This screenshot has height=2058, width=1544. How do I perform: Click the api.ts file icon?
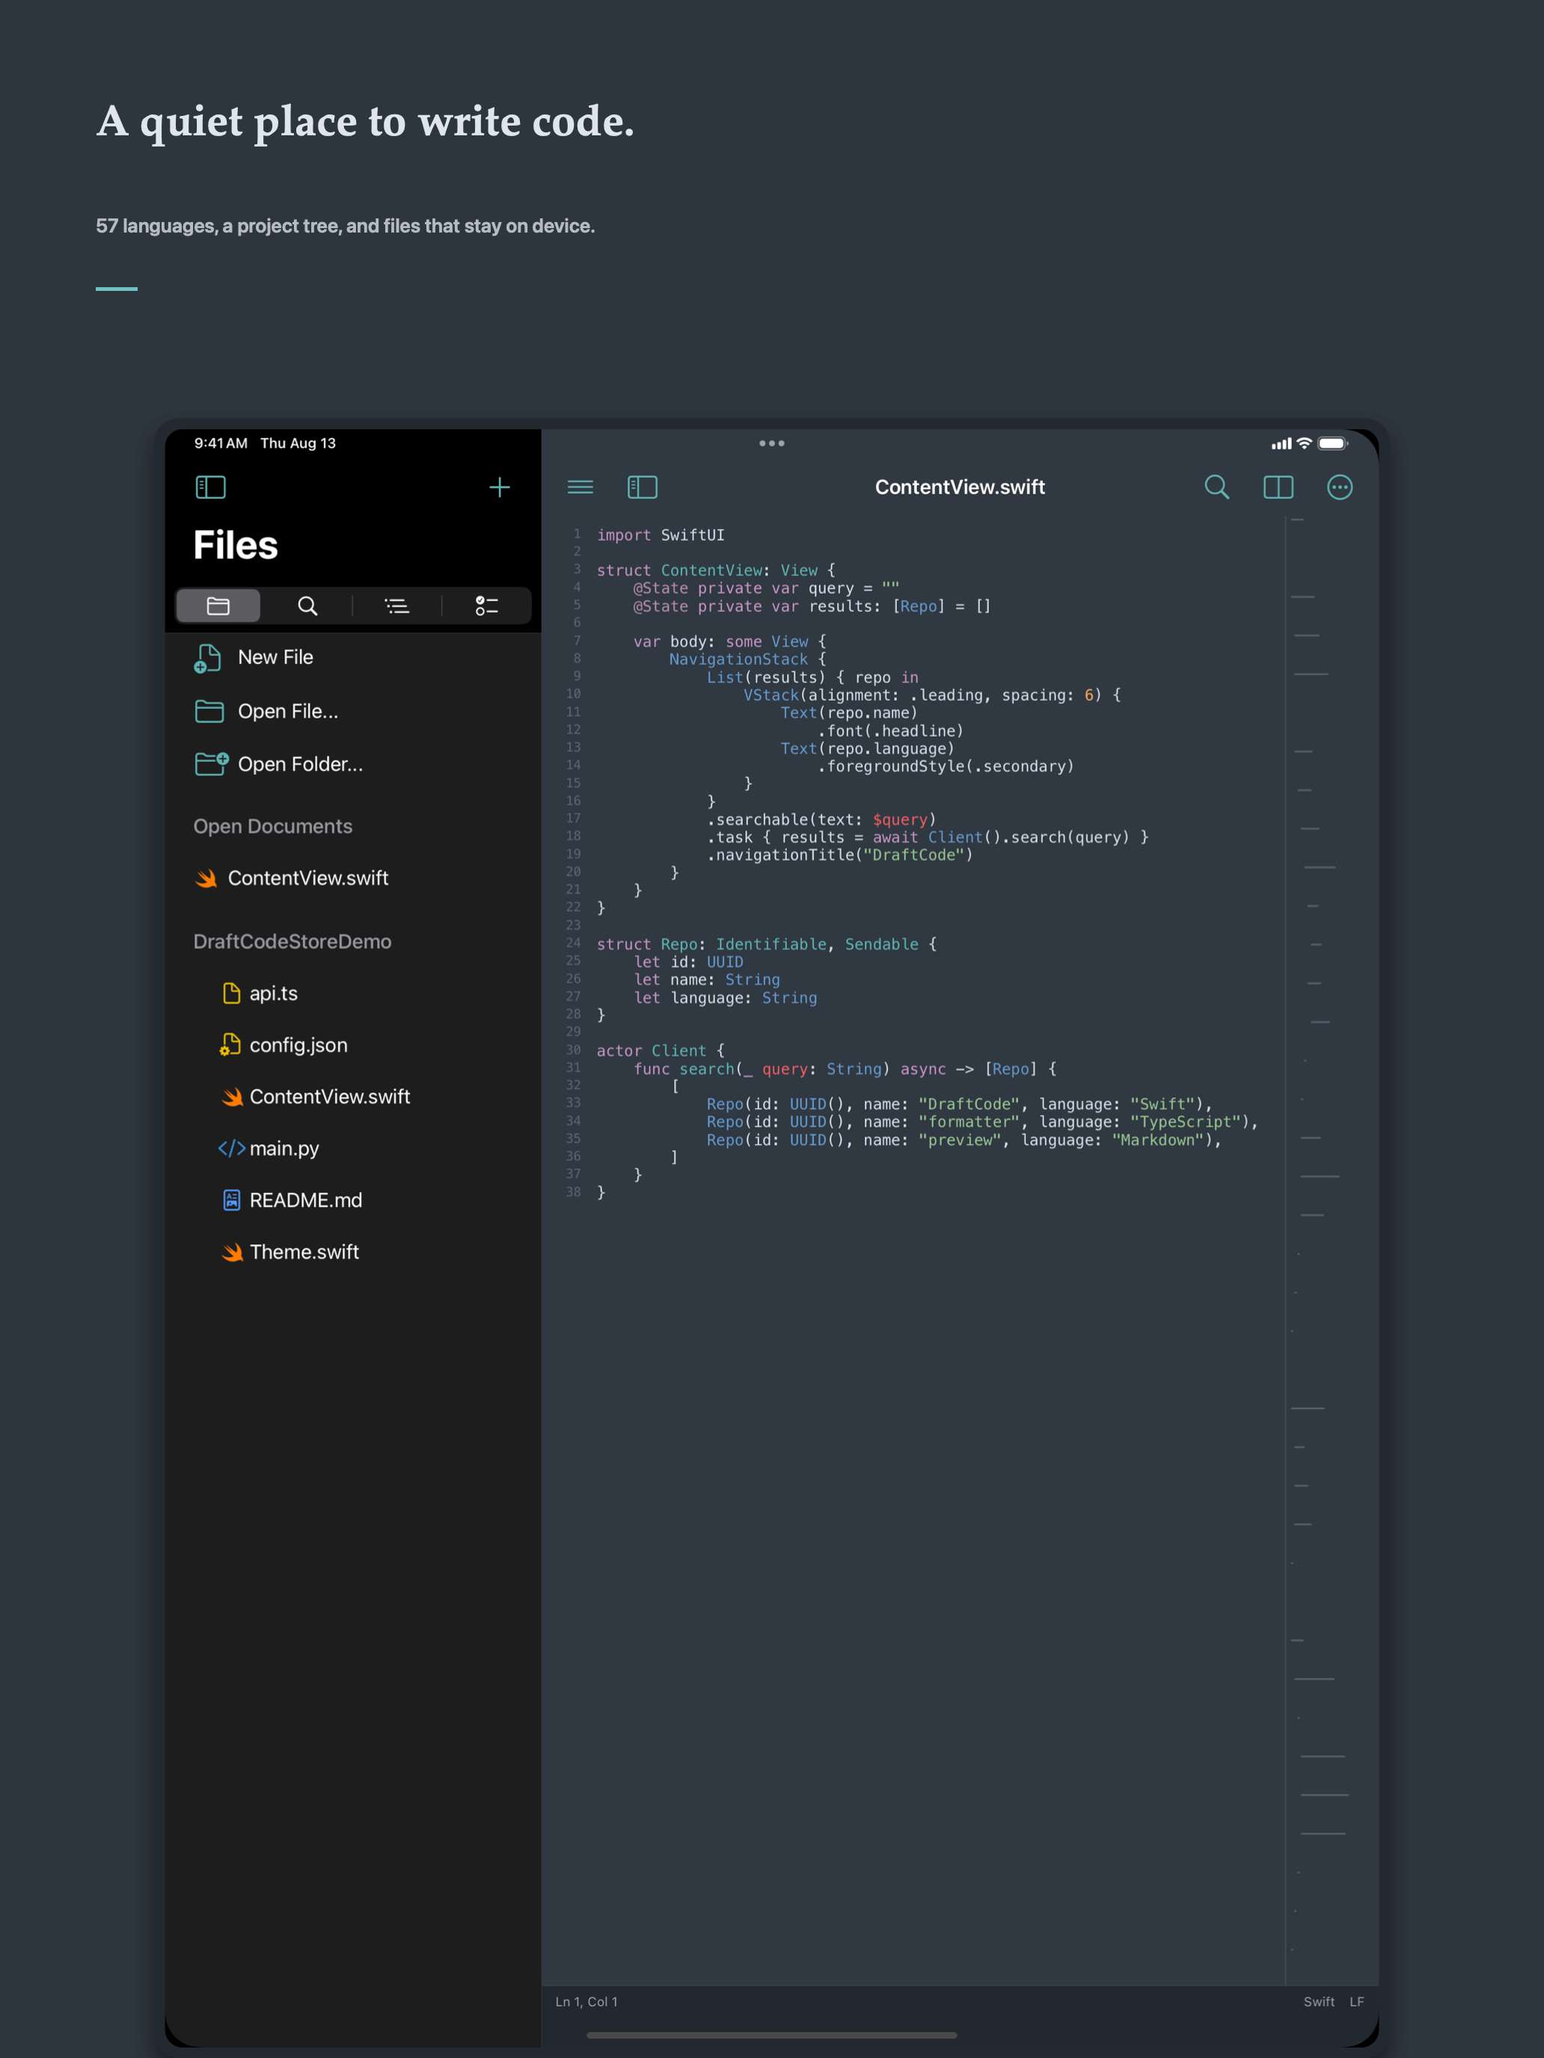231,992
